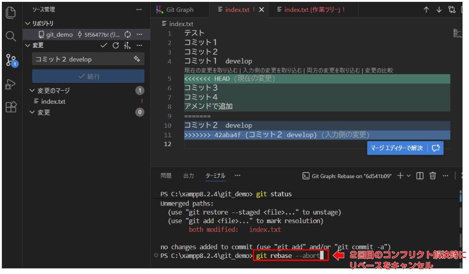
Task: Open Run and Debug view
Action: pyautogui.click(x=11, y=84)
